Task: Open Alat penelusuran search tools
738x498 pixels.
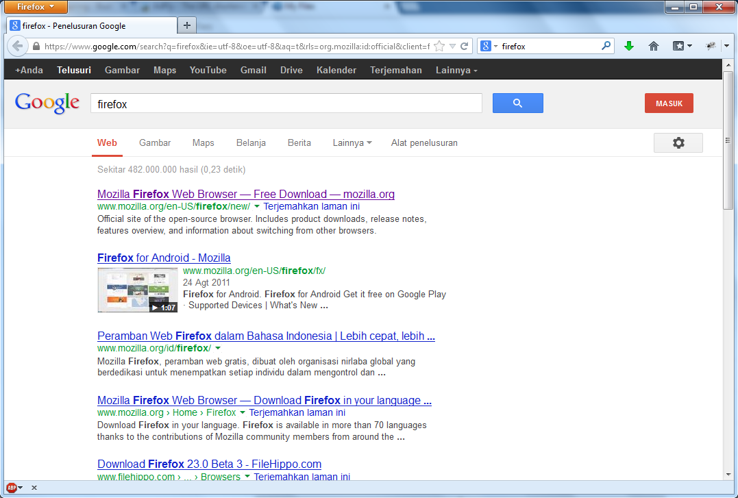Action: [x=424, y=142]
